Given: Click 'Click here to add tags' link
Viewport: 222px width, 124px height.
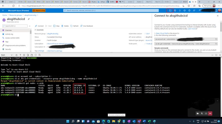Looking at the screenshot, I should point(55,51).
